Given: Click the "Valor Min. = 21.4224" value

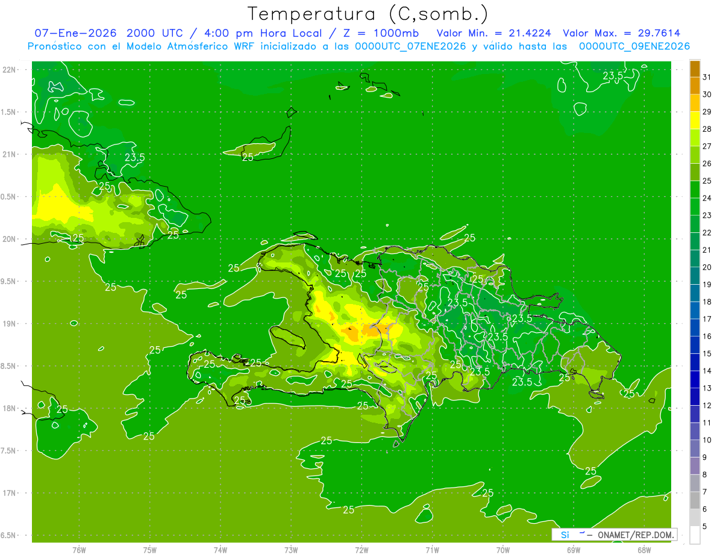Looking at the screenshot, I should tap(494, 33).
